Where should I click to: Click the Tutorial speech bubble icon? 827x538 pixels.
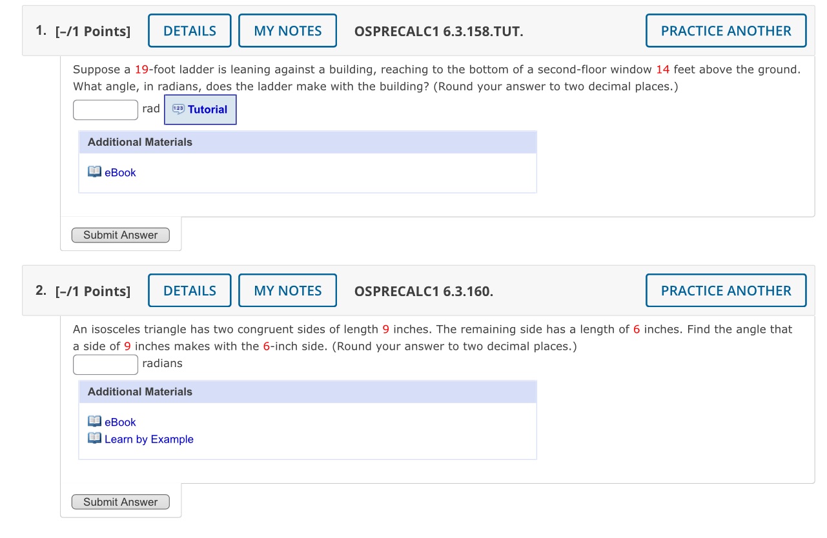click(178, 110)
